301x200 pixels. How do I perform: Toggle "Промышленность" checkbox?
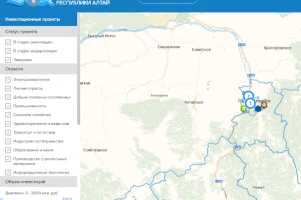[x=8, y=106]
